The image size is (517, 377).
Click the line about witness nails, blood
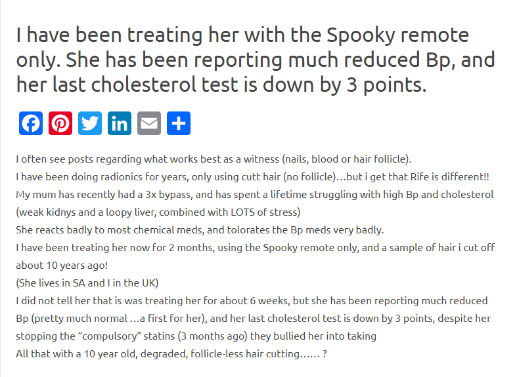tap(214, 159)
